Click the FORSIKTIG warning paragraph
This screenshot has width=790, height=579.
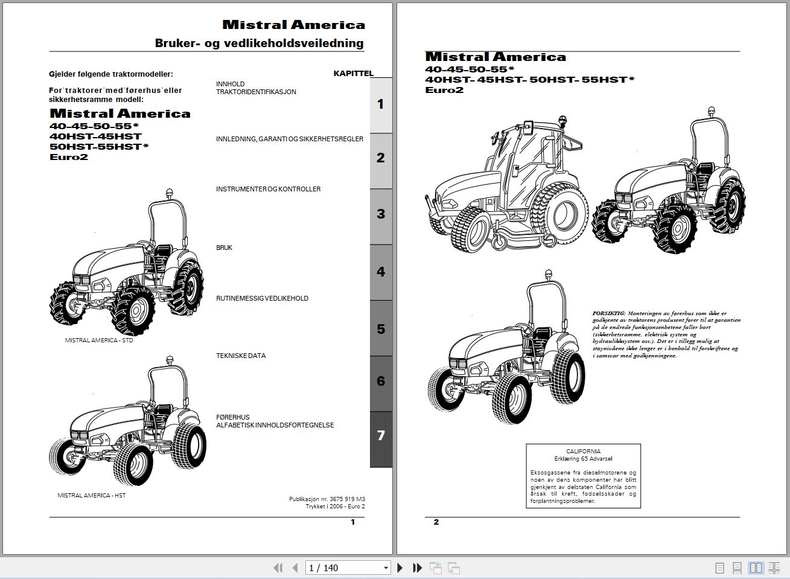[x=666, y=334]
